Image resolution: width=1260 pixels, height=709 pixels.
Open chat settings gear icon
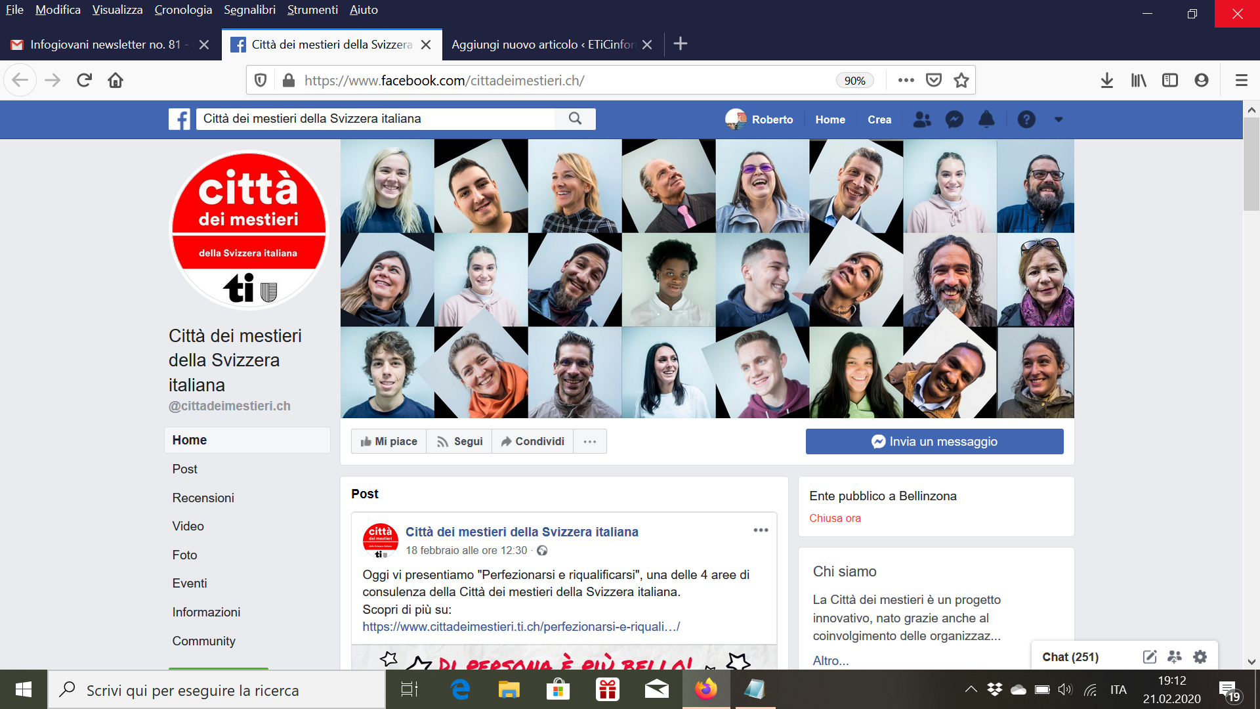point(1200,656)
